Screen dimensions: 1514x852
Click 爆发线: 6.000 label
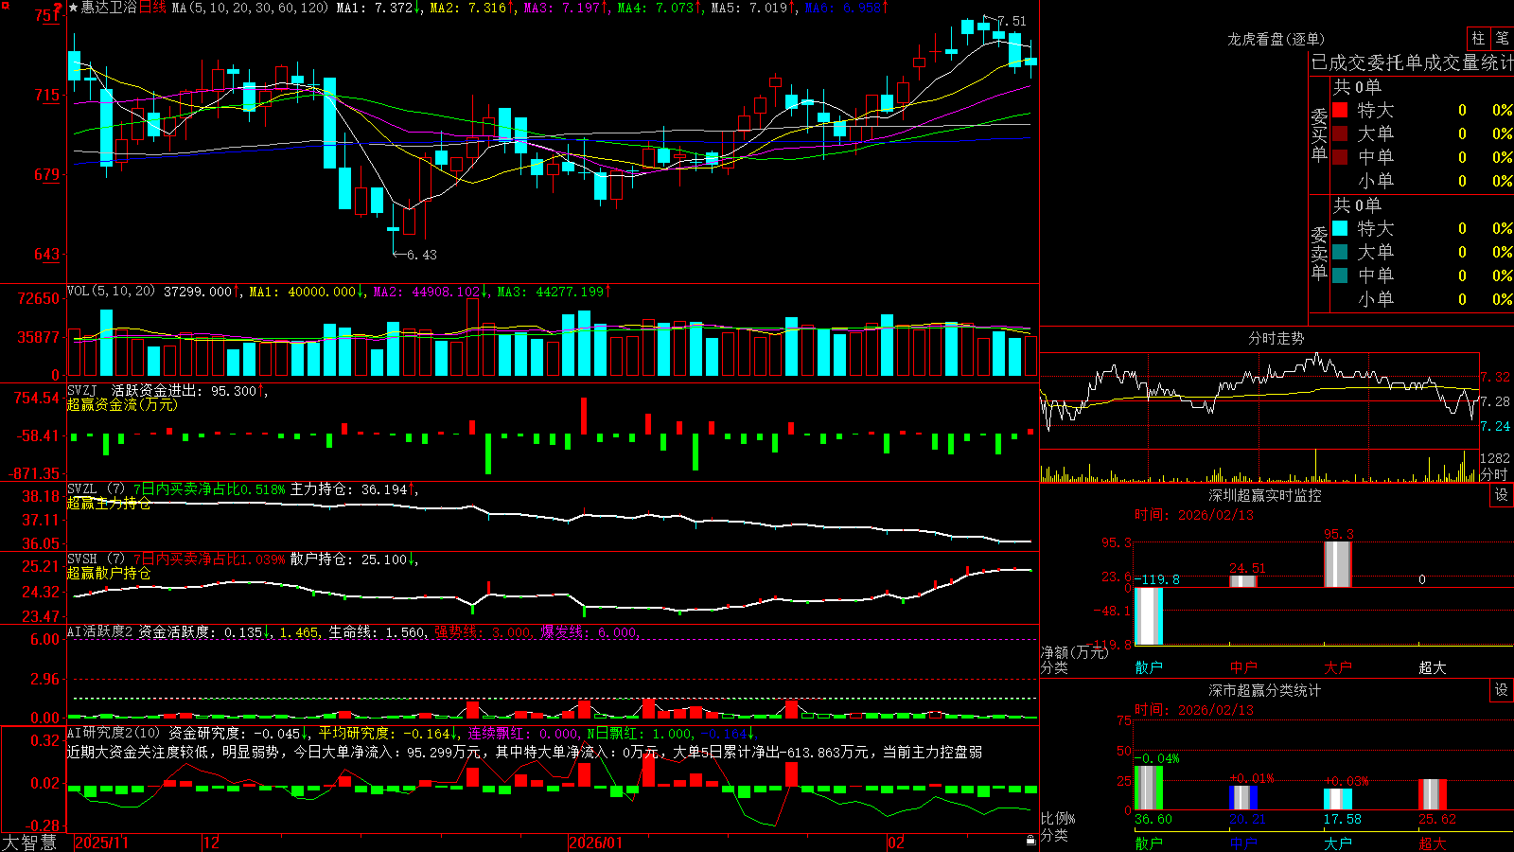(590, 631)
